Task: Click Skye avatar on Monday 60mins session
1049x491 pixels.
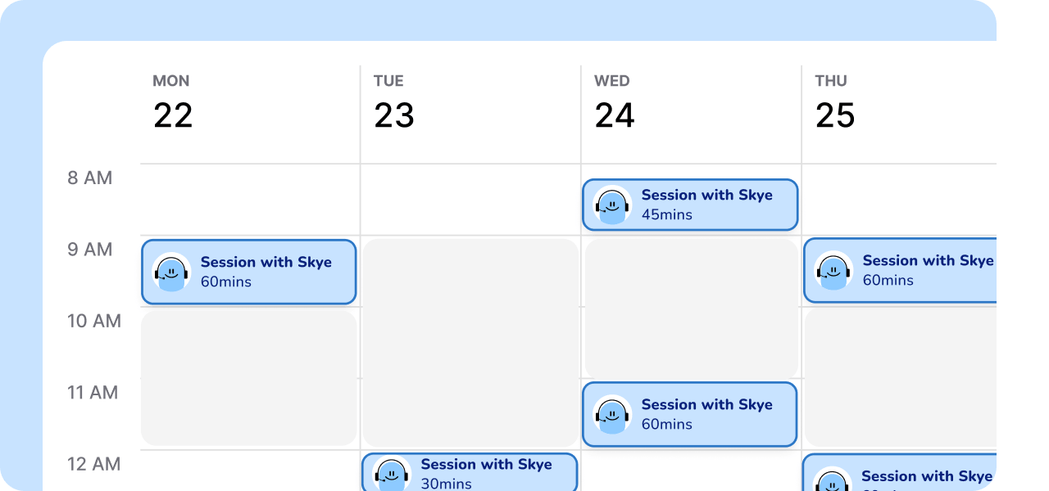Action: tap(171, 272)
